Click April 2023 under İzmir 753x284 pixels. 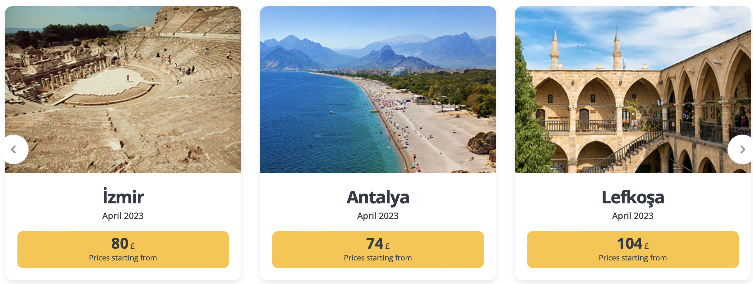(x=123, y=216)
